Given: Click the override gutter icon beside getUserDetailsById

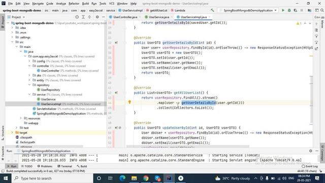Looking at the screenshot, I should click(116, 43).
